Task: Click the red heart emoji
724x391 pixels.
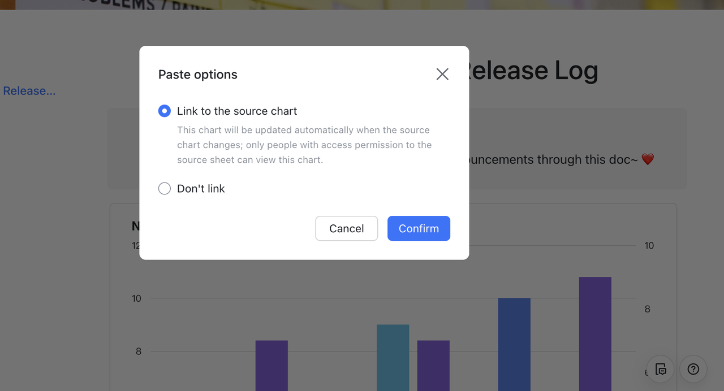Action: click(648, 159)
